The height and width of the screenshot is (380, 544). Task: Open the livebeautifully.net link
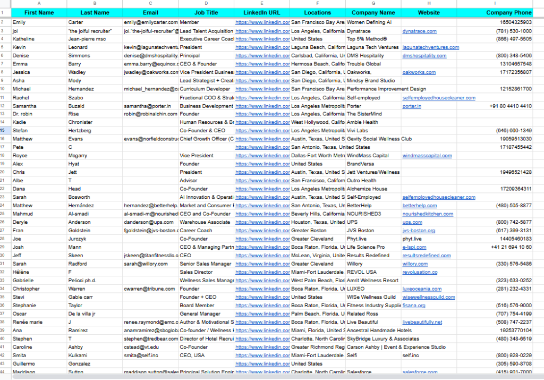pos(422,322)
